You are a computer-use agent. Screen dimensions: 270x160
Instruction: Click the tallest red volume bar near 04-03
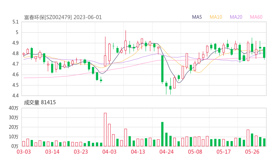[105, 129]
